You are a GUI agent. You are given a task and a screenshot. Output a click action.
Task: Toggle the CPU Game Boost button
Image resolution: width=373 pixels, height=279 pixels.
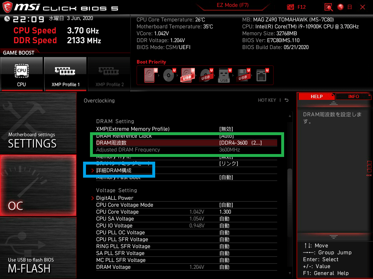click(21, 74)
